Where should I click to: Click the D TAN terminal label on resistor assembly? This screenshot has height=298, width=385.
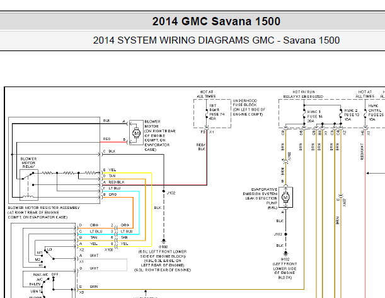tap(109, 176)
